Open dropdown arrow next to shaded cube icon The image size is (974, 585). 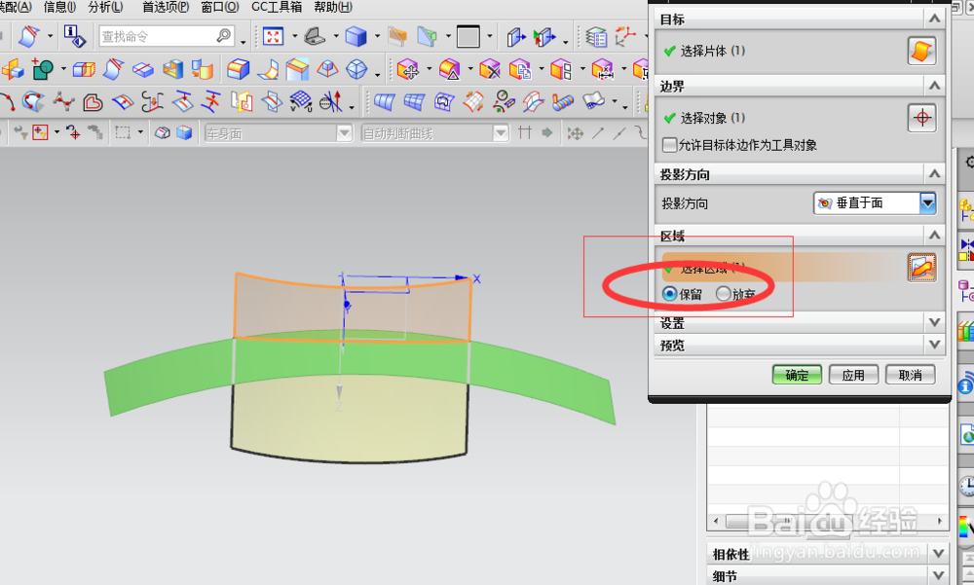[x=377, y=37]
